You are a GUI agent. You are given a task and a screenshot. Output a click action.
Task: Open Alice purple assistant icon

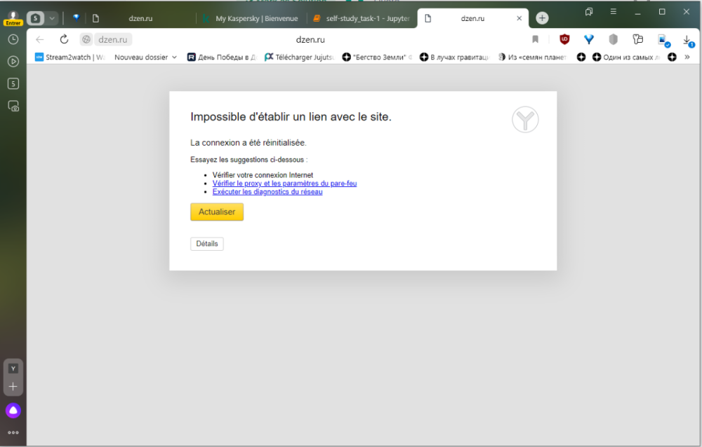13,411
